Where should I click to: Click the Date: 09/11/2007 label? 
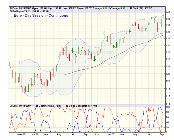22,106
